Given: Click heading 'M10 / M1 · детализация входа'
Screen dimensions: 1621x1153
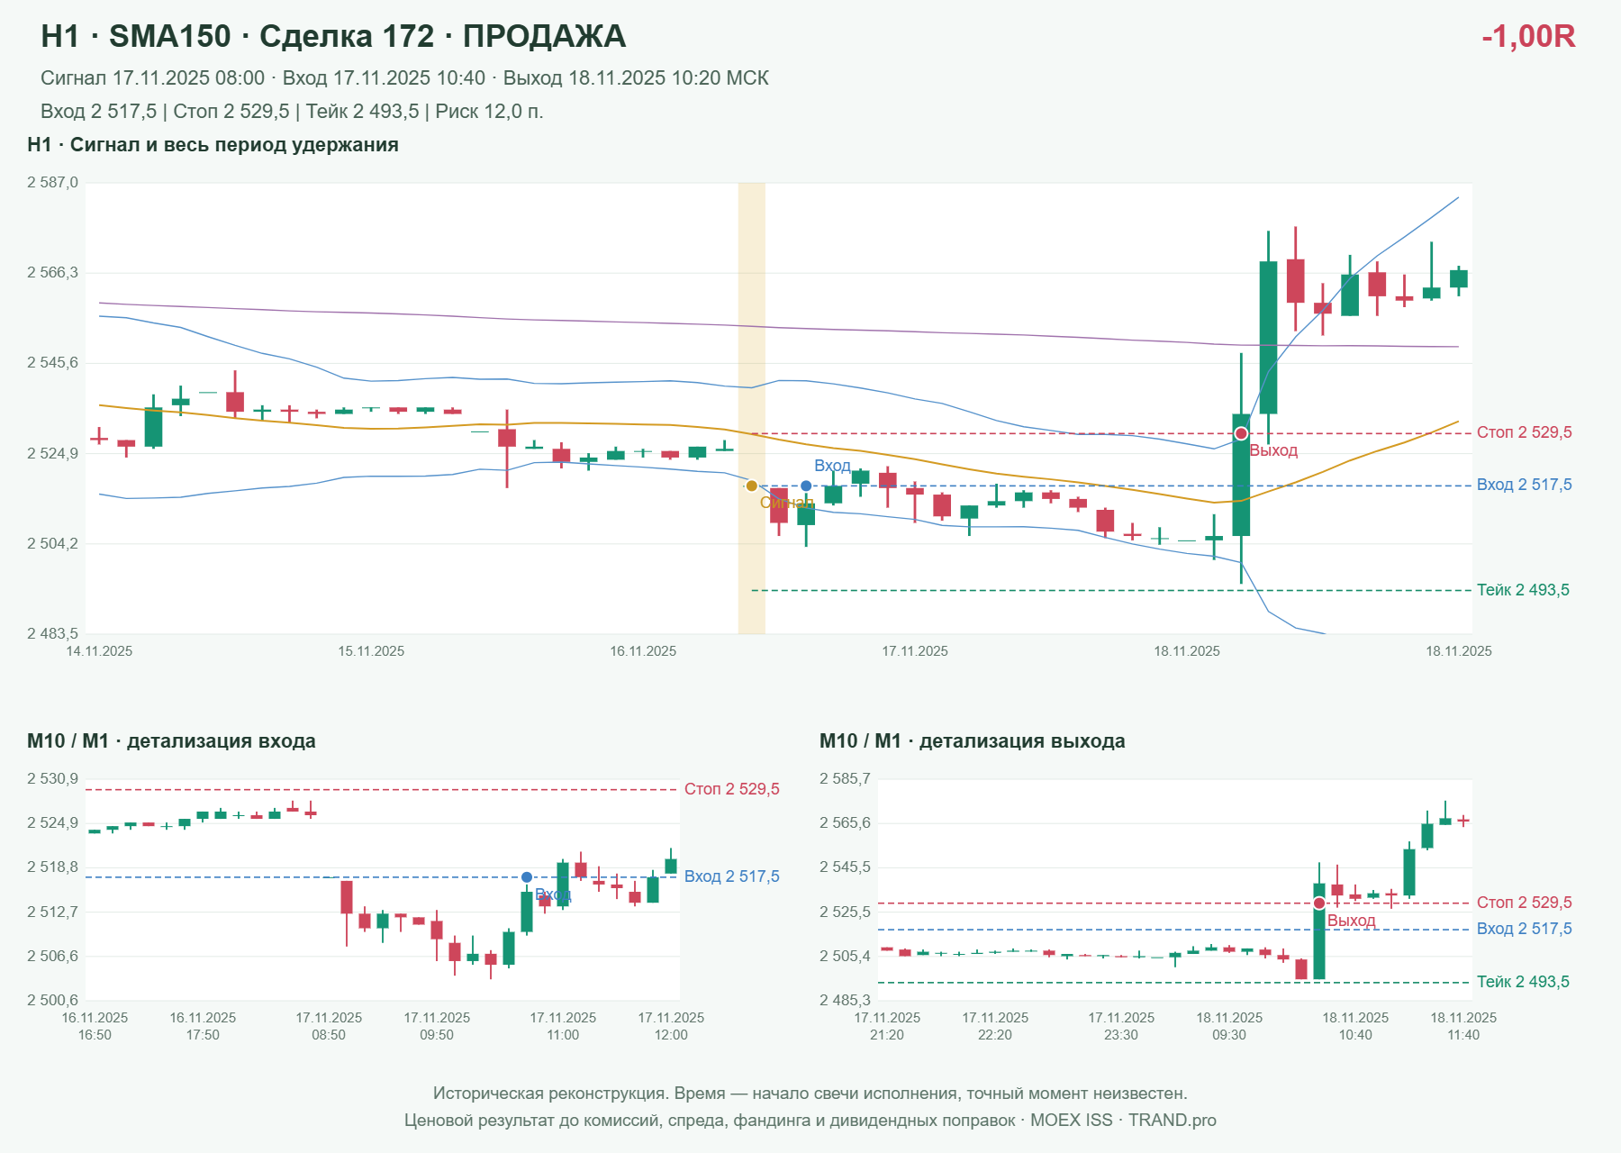Looking at the screenshot, I should pos(171,741).
